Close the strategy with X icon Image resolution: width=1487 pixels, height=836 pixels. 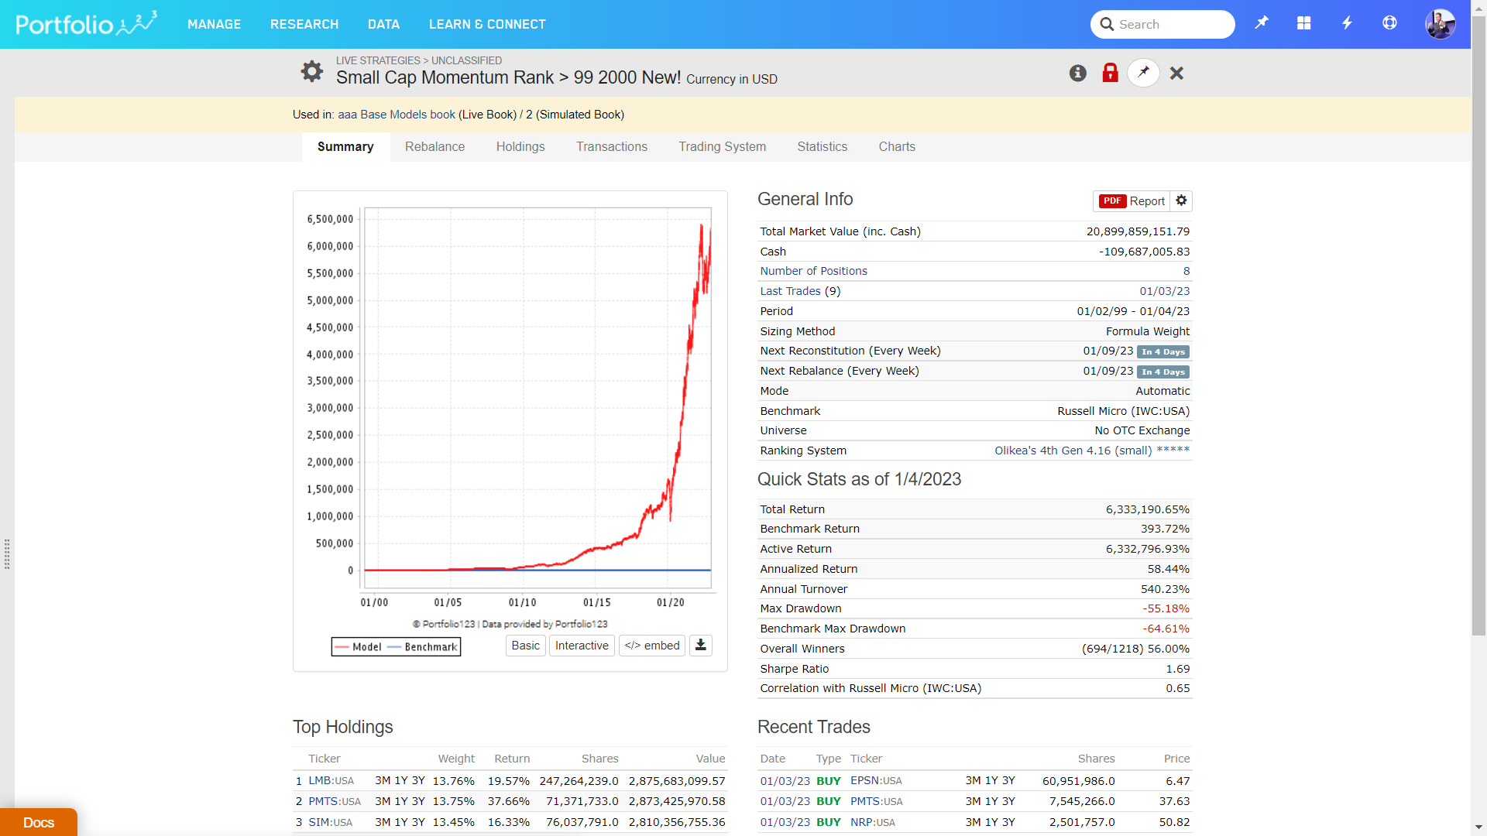(1177, 73)
